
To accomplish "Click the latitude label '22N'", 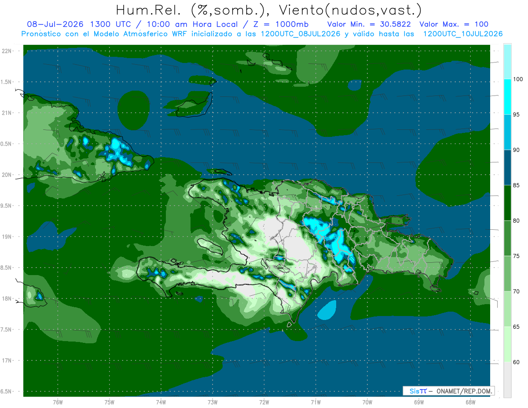I will coord(7,51).
